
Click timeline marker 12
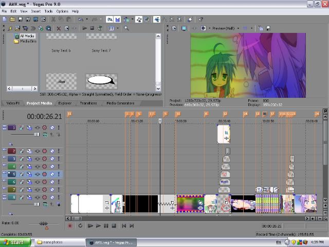[x=225, y=114]
